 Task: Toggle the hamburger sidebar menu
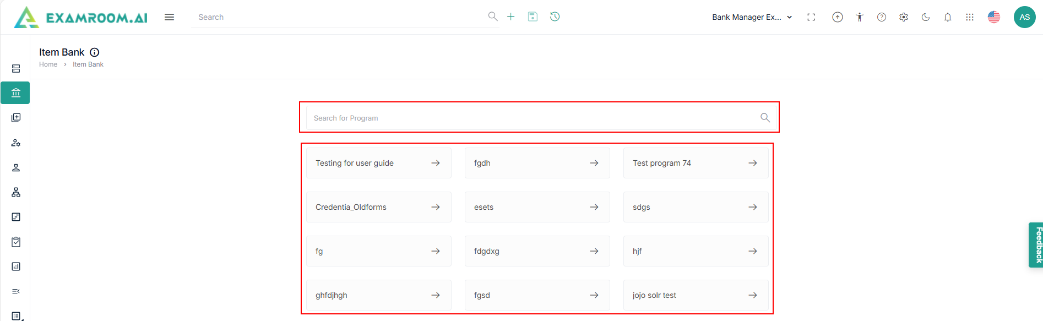[x=169, y=17]
